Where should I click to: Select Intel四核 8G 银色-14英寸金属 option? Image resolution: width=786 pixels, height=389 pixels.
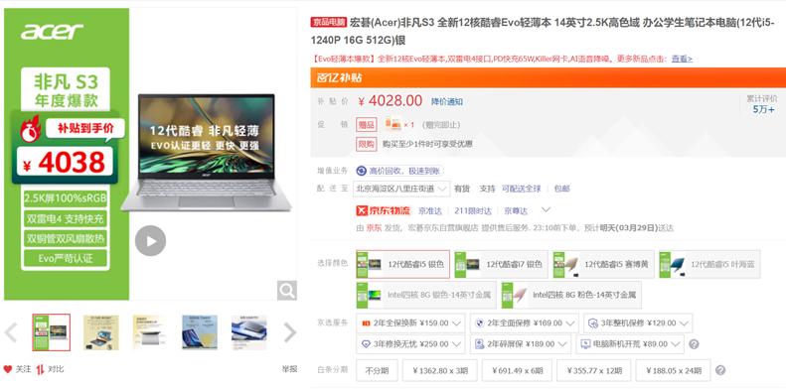(426, 295)
